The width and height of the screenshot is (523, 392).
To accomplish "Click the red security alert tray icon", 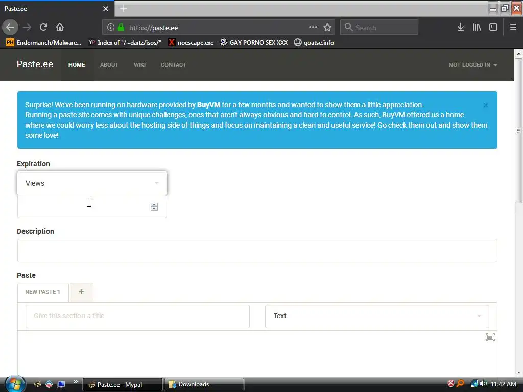I will [450, 384].
